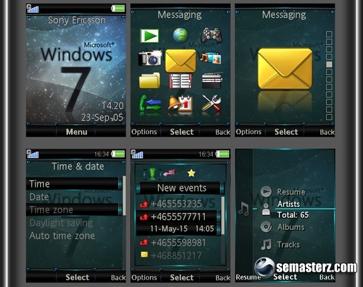Click Options softkey on single-icon Messaging screen

coord(248,131)
